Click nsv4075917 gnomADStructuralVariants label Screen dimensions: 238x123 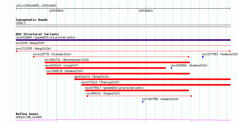point(114,88)
